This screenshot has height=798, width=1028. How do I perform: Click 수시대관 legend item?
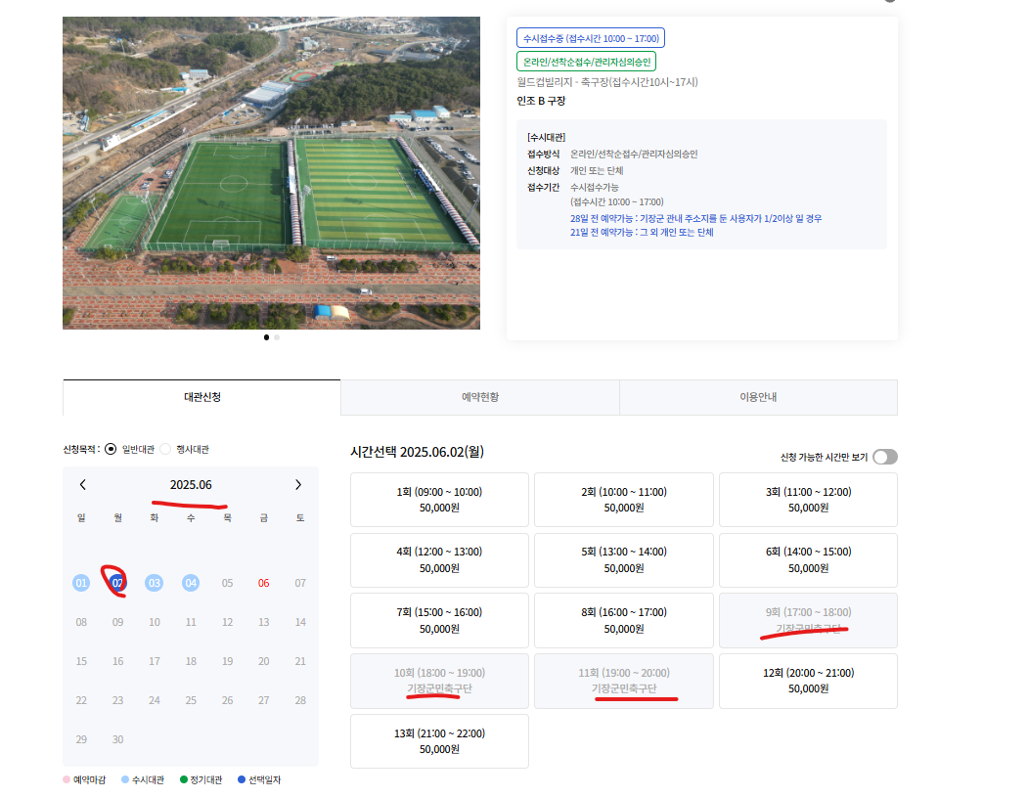click(x=143, y=779)
